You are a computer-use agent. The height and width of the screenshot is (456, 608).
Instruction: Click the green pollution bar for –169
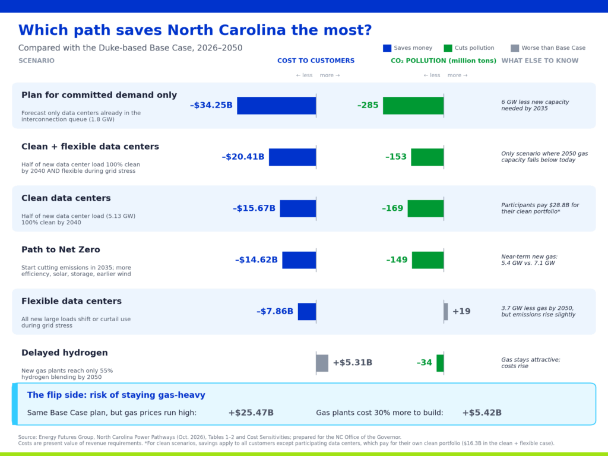coord(426,208)
